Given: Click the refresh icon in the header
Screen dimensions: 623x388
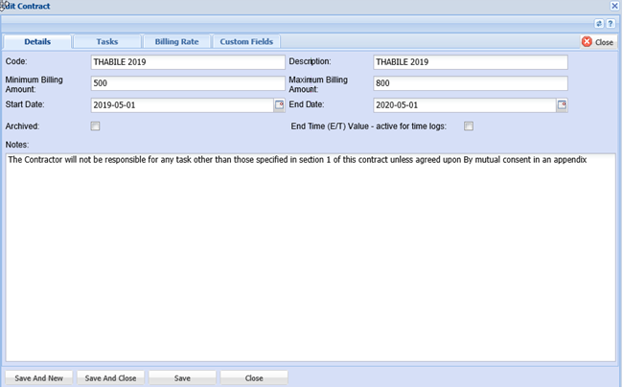Looking at the screenshot, I should coord(599,23).
